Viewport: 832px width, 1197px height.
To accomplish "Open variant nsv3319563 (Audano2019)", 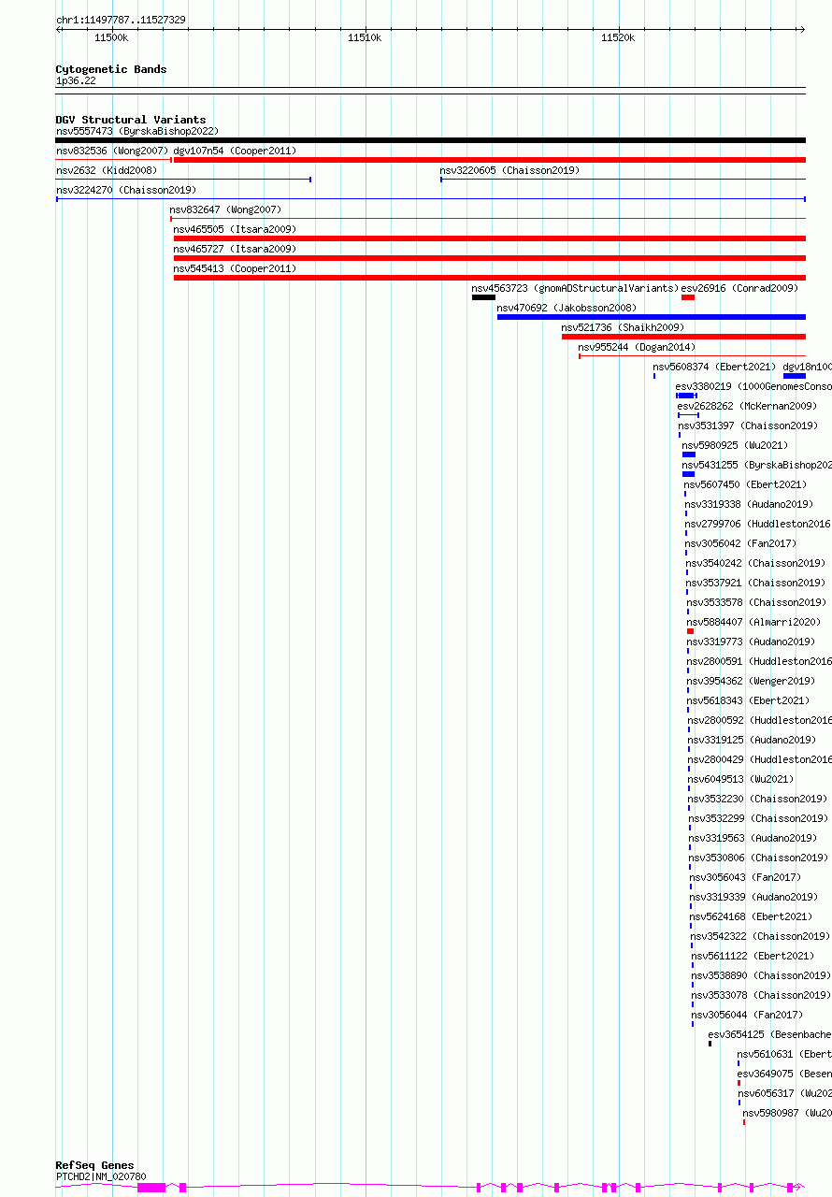I will 753,838.
